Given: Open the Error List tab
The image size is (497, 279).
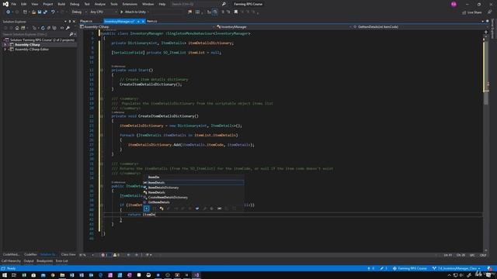Looking at the screenshot, I should [x=62, y=261].
